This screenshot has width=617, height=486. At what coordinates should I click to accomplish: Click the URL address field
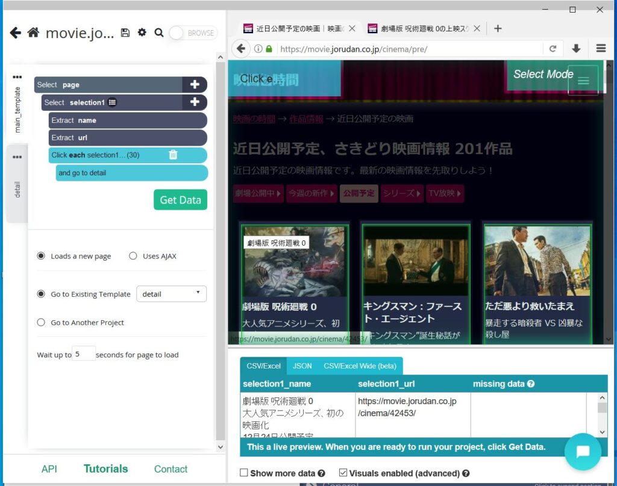[409, 49]
